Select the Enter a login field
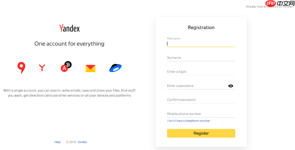The height and width of the screenshot is (150, 295). coord(201,72)
